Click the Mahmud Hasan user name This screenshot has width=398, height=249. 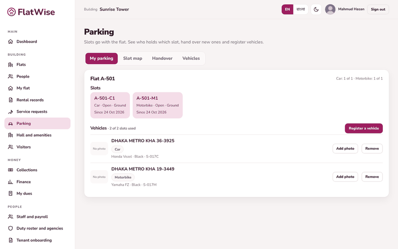[x=351, y=9]
